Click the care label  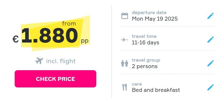pos(137,84)
